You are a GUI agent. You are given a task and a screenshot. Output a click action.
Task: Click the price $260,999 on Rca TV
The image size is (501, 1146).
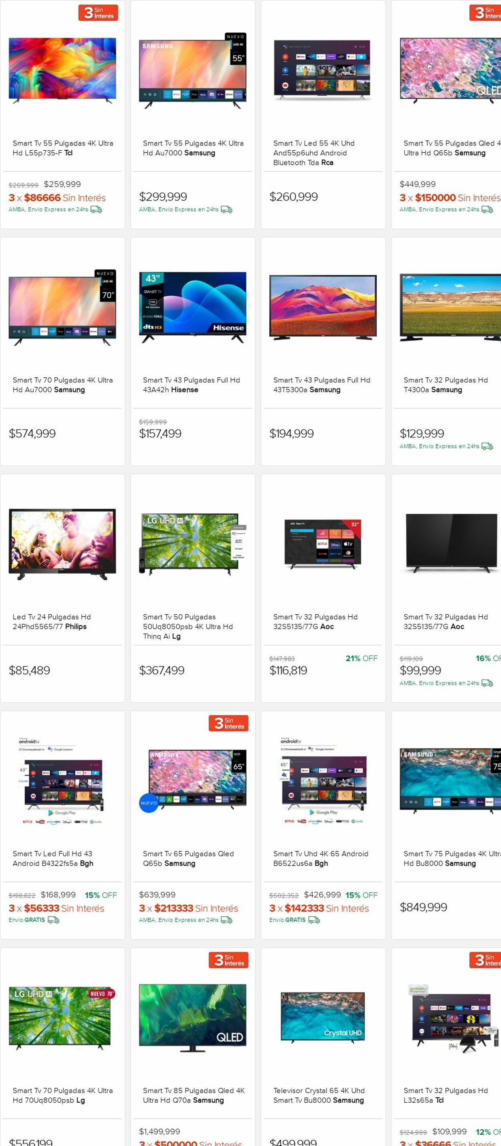(293, 196)
